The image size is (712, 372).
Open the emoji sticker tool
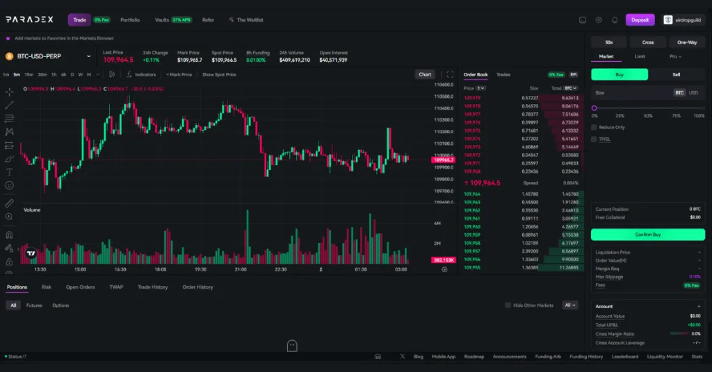(x=9, y=185)
